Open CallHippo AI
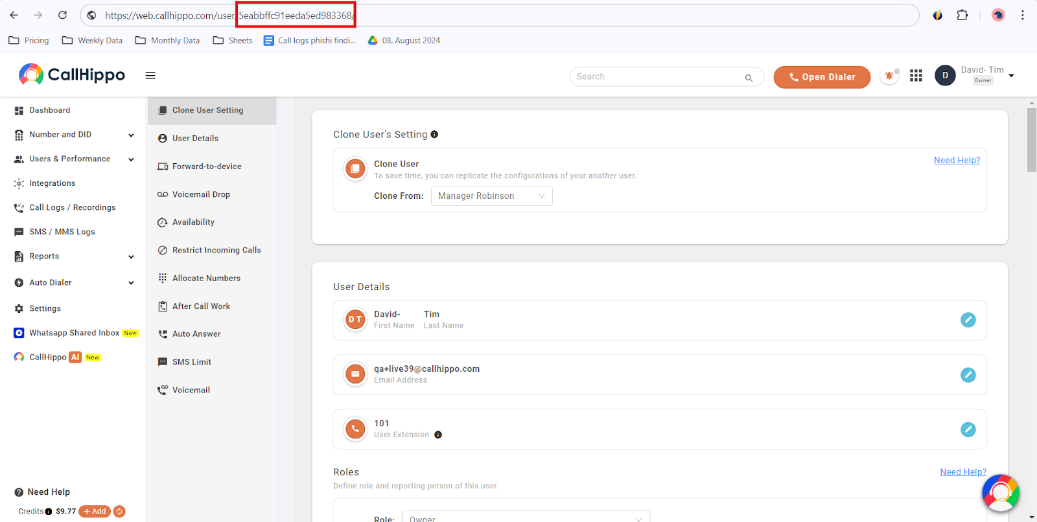Image resolution: width=1037 pixels, height=522 pixels. 57,357
